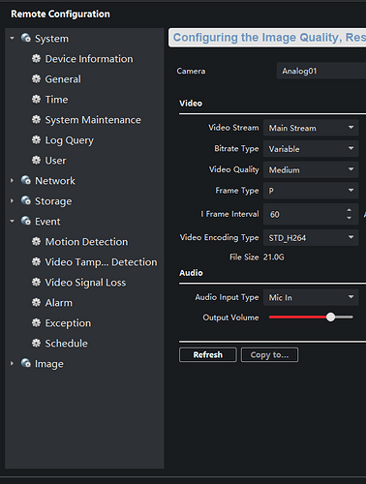Collapse the System tree node arrow

[12, 38]
